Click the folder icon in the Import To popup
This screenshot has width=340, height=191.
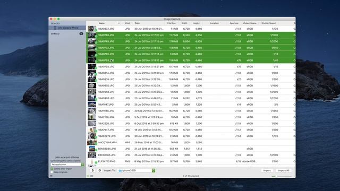tap(120, 171)
